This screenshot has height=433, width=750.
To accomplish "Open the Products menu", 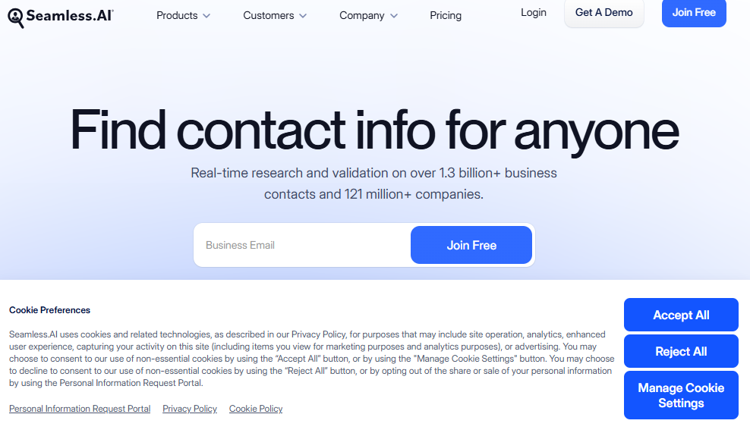I will [177, 15].
